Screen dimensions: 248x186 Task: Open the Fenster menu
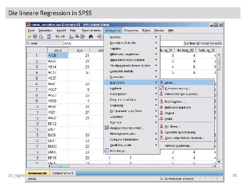click(159, 30)
